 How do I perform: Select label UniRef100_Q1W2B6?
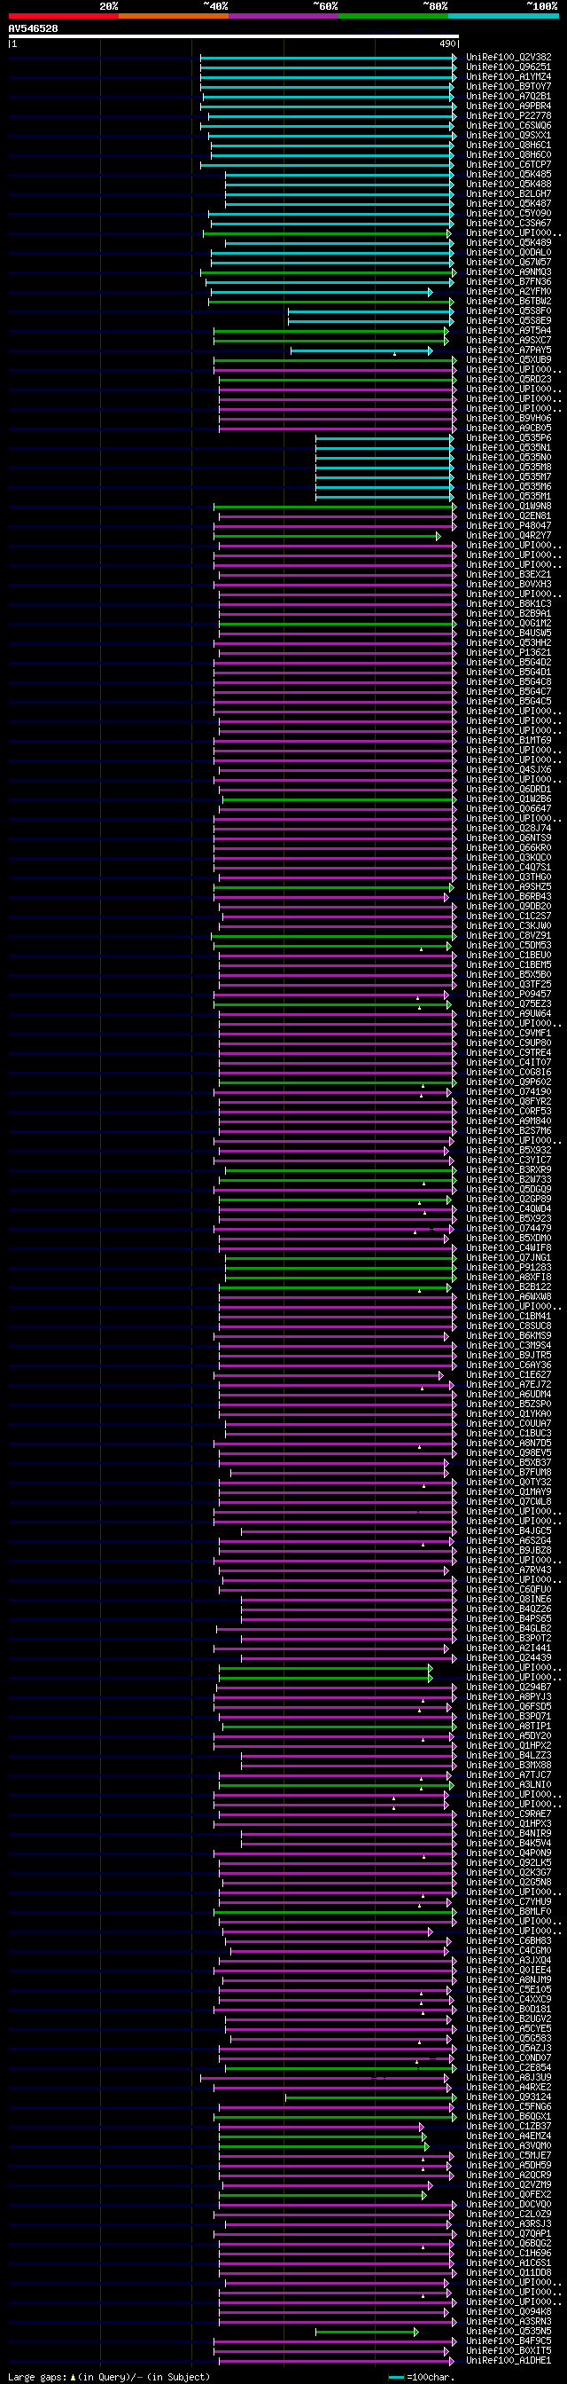point(509,799)
